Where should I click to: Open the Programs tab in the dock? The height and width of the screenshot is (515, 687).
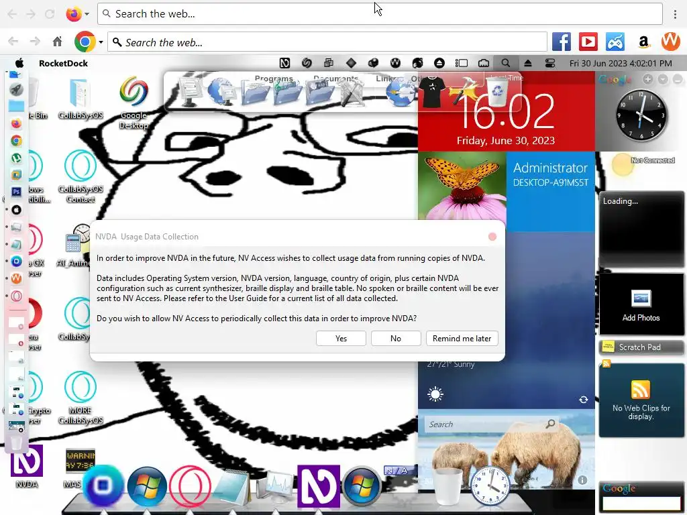point(274,78)
